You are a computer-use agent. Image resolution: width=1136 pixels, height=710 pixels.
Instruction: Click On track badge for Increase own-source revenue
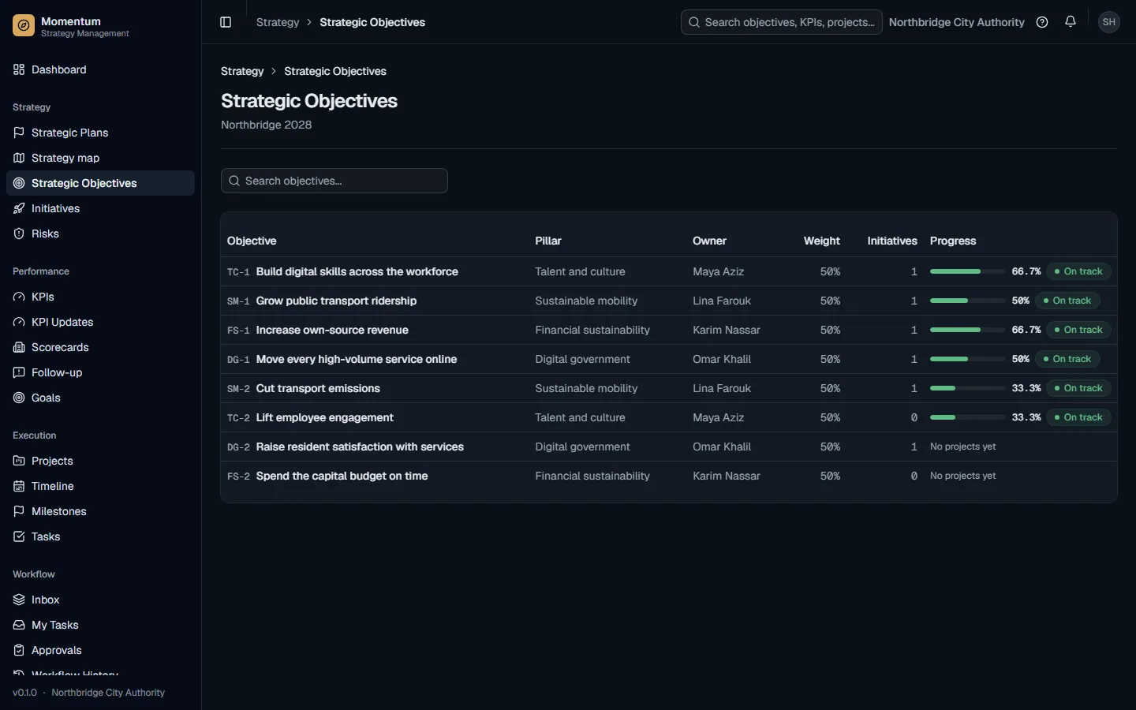pyautogui.click(x=1078, y=330)
